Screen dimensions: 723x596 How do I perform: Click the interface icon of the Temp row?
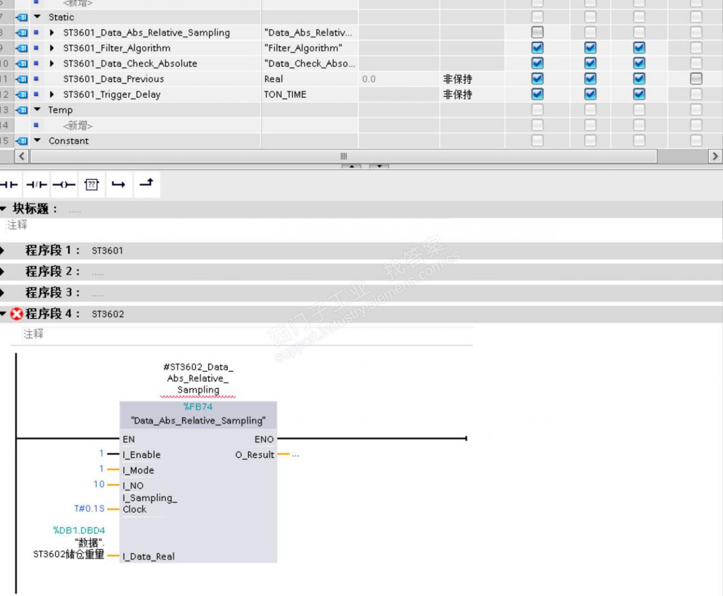click(22, 110)
